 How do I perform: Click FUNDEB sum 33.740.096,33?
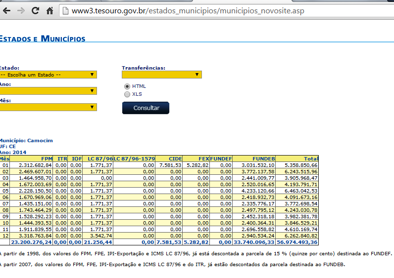tap(254, 242)
